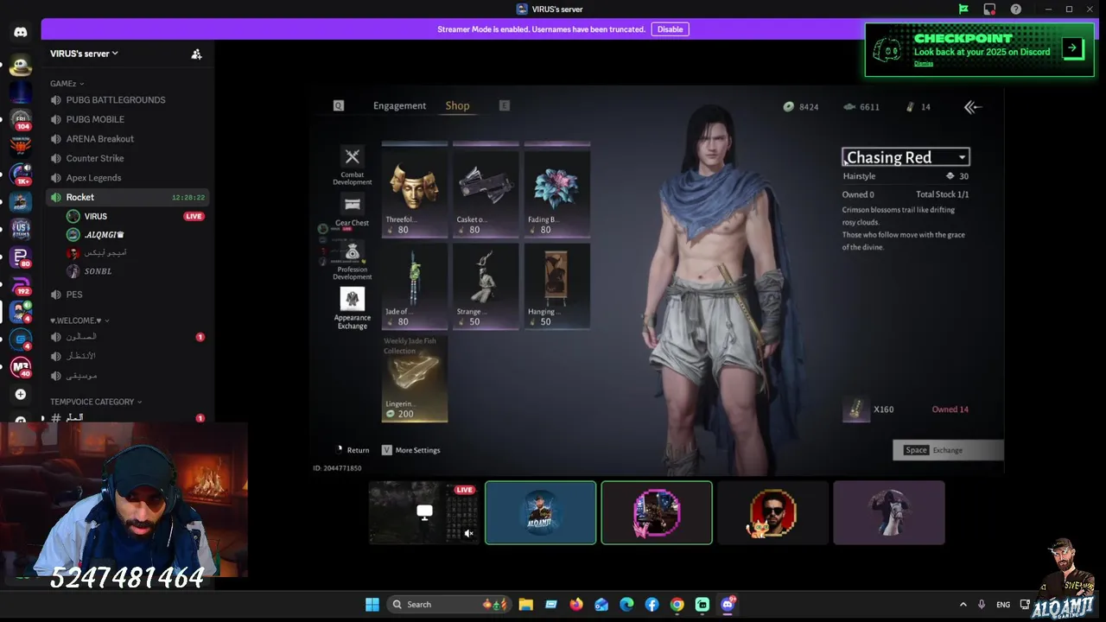Select Appearance Exchange outfit icon

[x=352, y=299]
